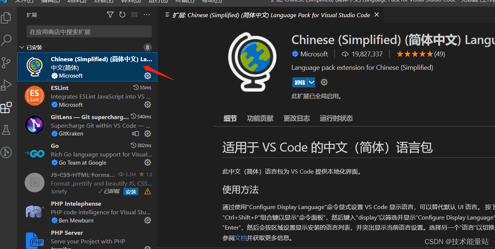This screenshot has width=495, height=249.
Task: Select the Extensions view icon
Action: (x=6, y=108)
